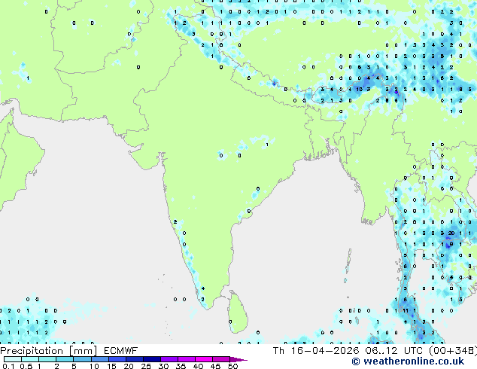The width and height of the screenshot is (477, 369).
Task: Select the 5–10 mm legend color box
Action: coord(82,359)
